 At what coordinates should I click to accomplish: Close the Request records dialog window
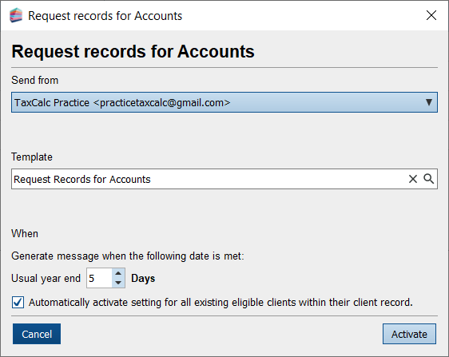coord(431,15)
